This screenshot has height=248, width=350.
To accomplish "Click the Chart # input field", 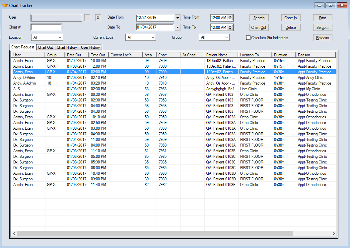I will point(46,28).
